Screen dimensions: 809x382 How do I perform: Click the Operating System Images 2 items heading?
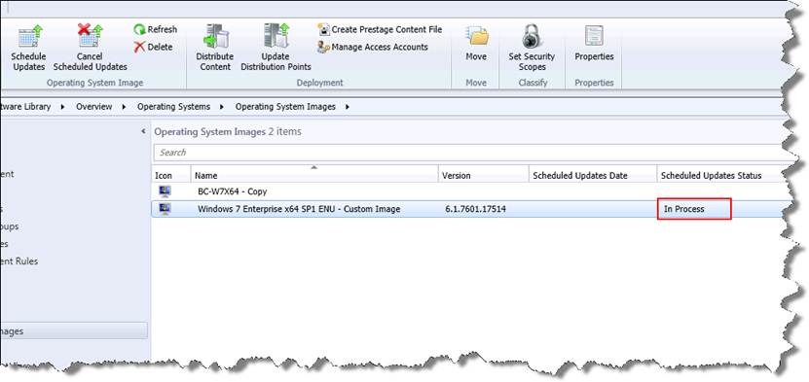(228, 132)
